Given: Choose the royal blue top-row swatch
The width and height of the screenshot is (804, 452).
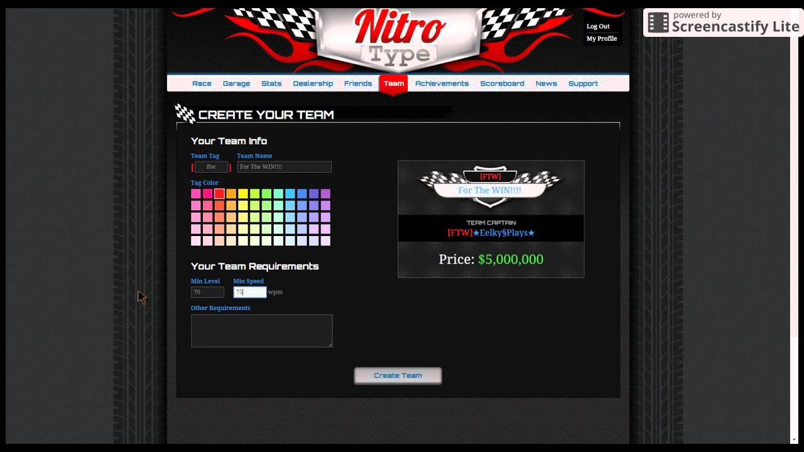Looking at the screenshot, I should coord(301,194).
